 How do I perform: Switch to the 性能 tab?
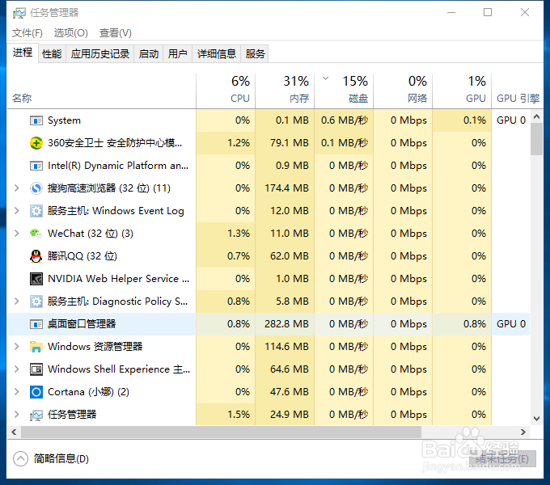(52, 54)
